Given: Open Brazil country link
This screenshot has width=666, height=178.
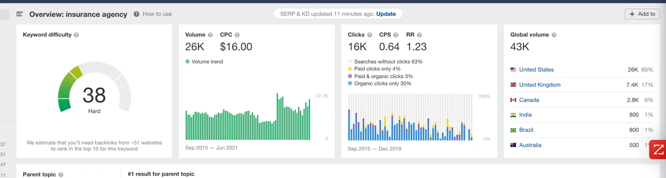Looking at the screenshot, I should [526, 130].
